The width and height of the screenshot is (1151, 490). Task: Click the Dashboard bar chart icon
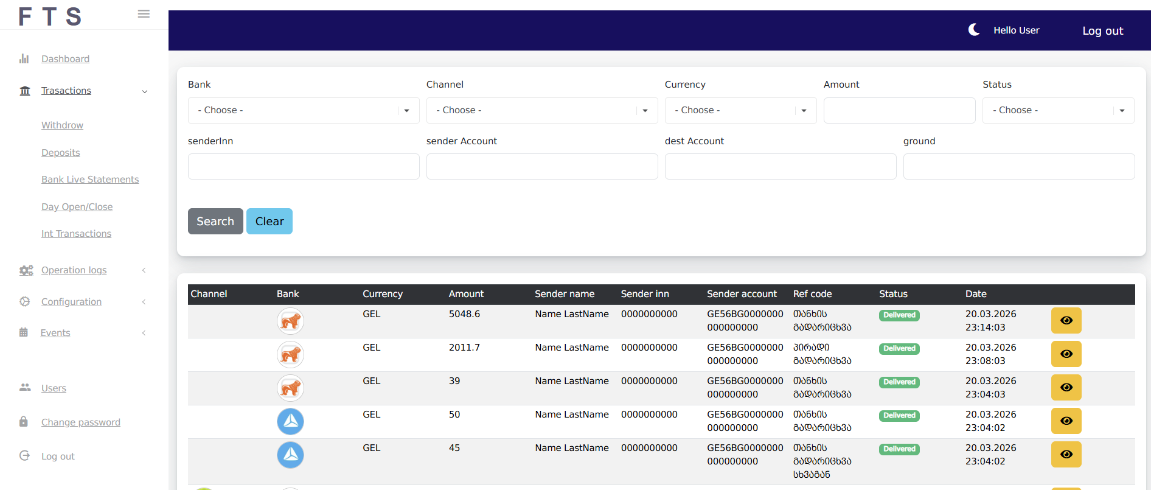24,59
